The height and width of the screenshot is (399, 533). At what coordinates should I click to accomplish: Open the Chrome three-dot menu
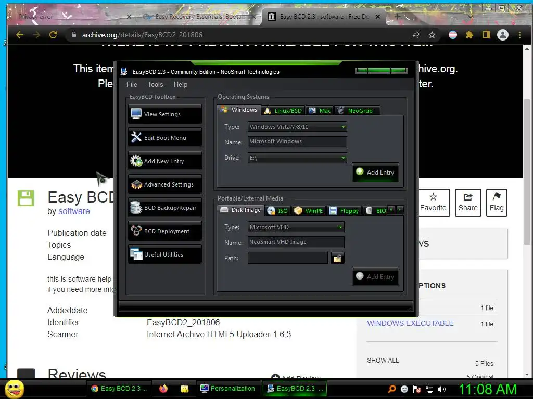(x=519, y=35)
